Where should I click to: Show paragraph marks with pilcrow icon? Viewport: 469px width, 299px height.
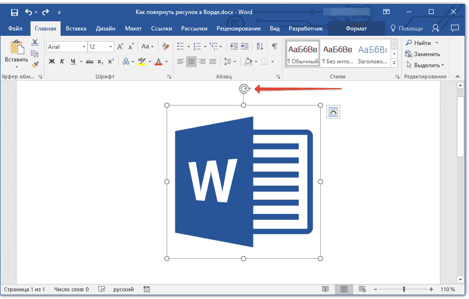[274, 46]
